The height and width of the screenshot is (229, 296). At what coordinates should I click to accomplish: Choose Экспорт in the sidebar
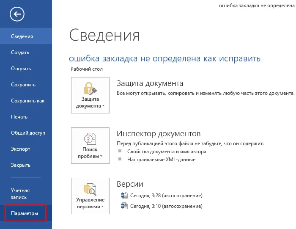(26, 149)
